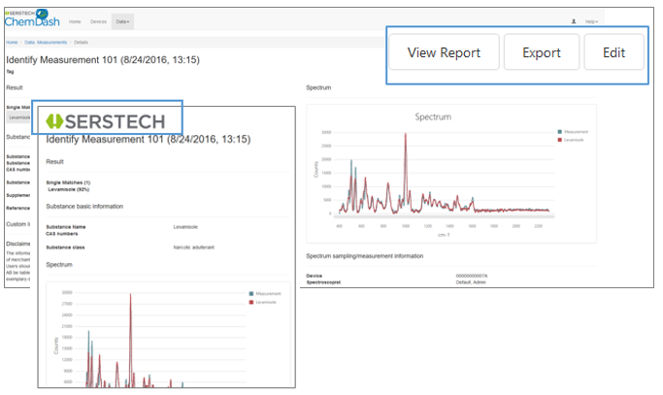
Task: Click the View Report button
Action: tap(444, 52)
